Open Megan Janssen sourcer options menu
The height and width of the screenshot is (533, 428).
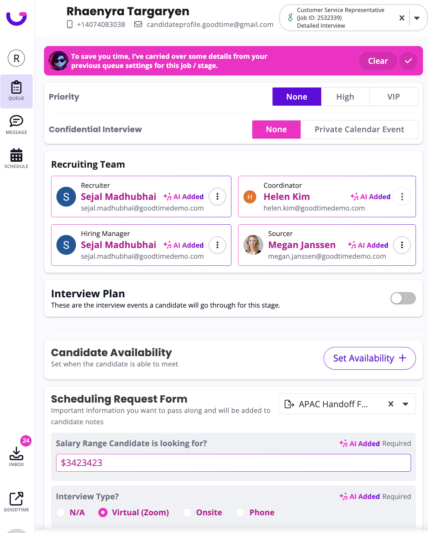point(402,245)
